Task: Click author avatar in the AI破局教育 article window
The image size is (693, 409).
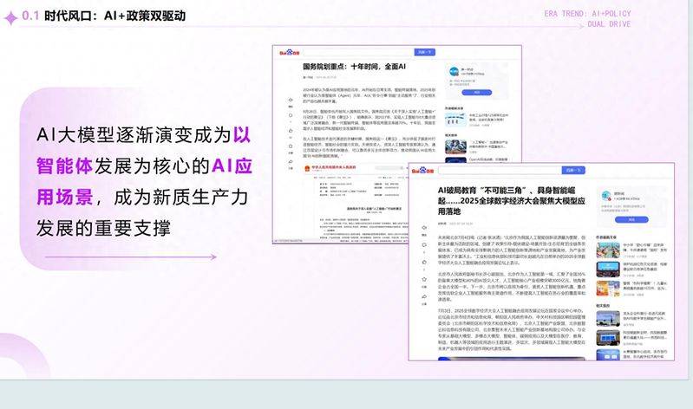Action: tap(606, 195)
